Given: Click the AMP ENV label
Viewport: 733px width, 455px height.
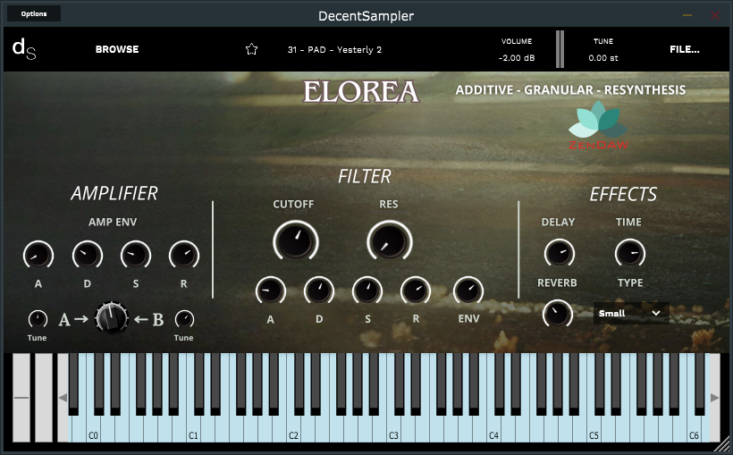Looking at the screenshot, I should tap(113, 222).
